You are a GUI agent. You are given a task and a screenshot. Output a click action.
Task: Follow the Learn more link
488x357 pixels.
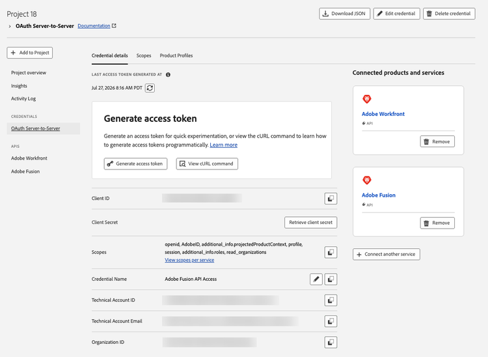click(223, 145)
